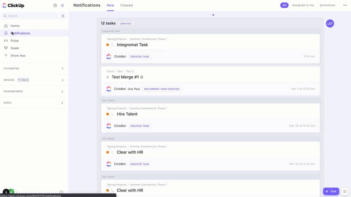Click the search magnifier icon
Image resolution: width=351 pixels, height=197 pixels.
(5, 16)
